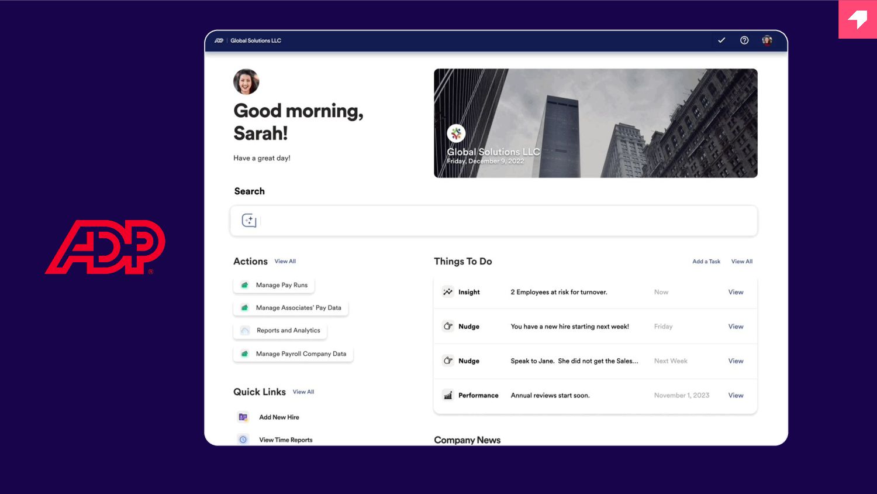View the employees turnover risk insight
The image size is (877, 494).
coord(736,292)
